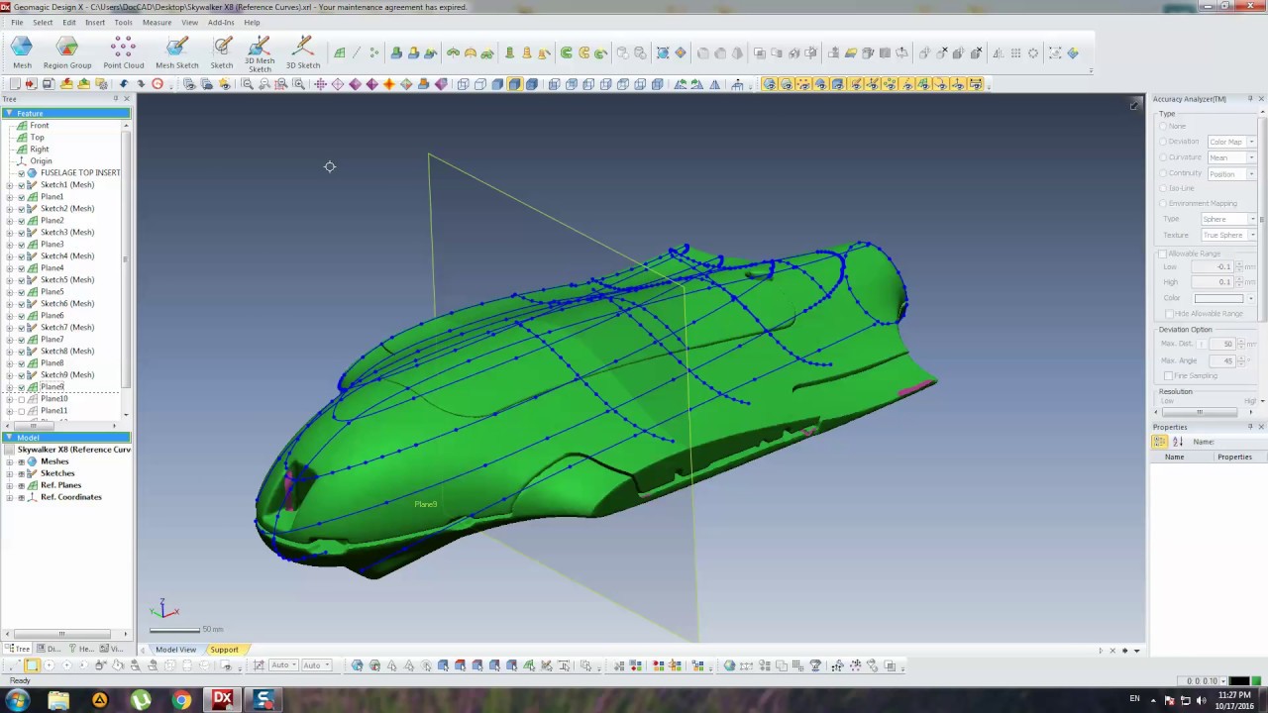
Task: Toggle visibility checkbox of Plane10
Action: tap(22, 399)
